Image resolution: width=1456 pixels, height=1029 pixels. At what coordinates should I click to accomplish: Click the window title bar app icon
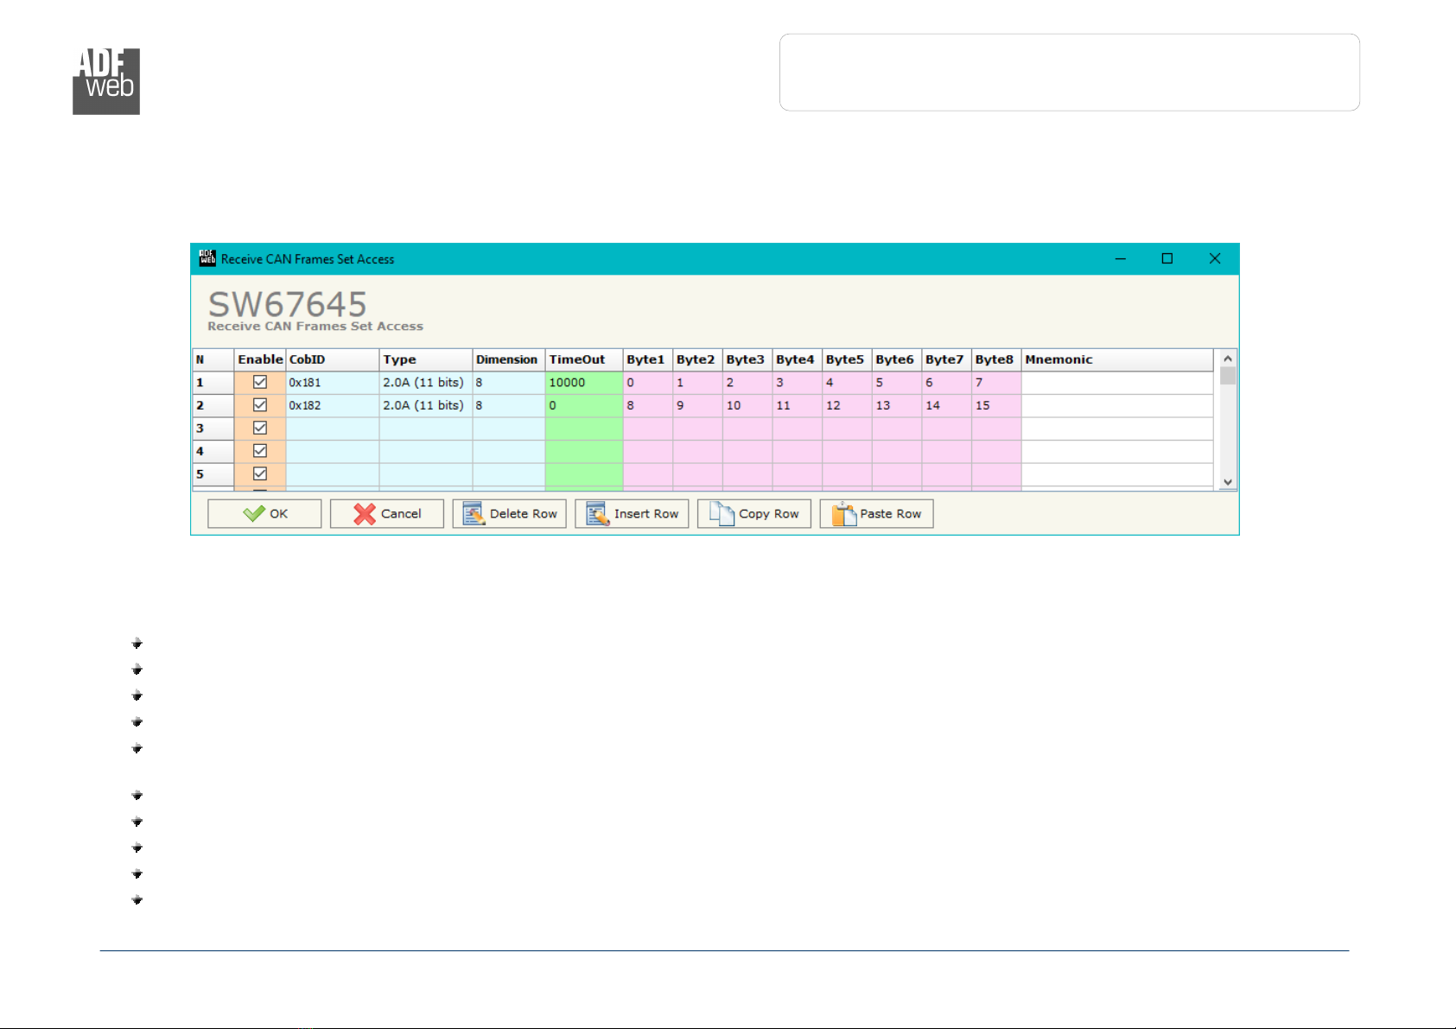coord(207,257)
